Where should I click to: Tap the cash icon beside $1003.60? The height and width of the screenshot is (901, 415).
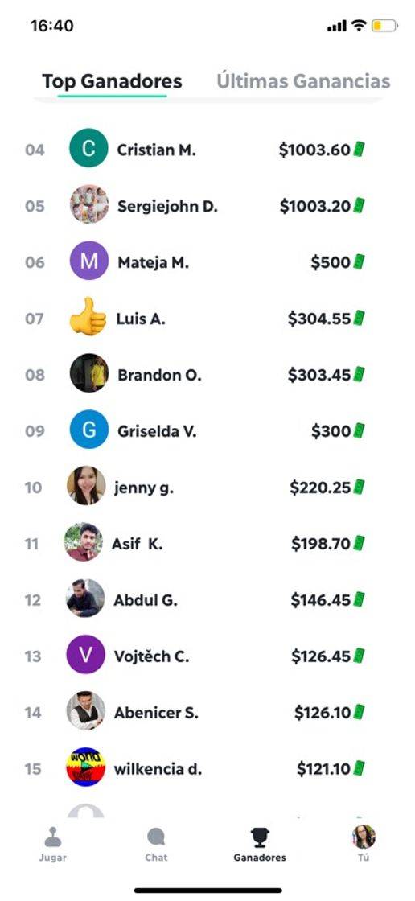(x=360, y=150)
